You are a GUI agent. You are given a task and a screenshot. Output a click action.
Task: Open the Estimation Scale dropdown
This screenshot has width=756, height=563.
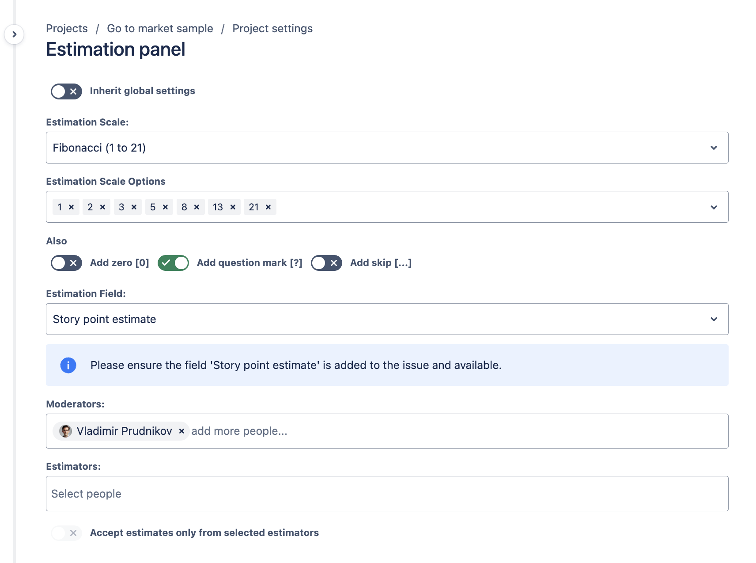387,148
